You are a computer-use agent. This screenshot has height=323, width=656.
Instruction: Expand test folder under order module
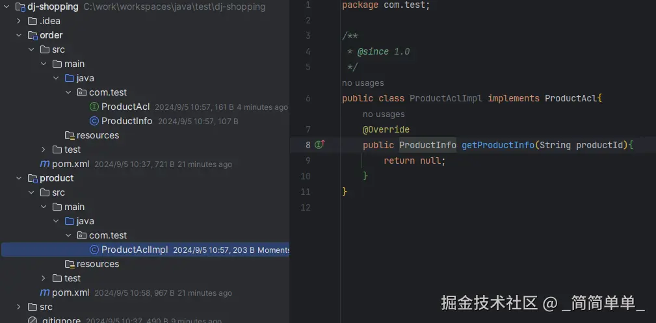44,149
